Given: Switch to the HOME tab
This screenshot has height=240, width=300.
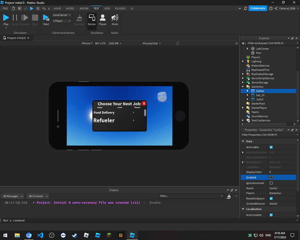Looking at the screenshot, I should click(x=57, y=8).
